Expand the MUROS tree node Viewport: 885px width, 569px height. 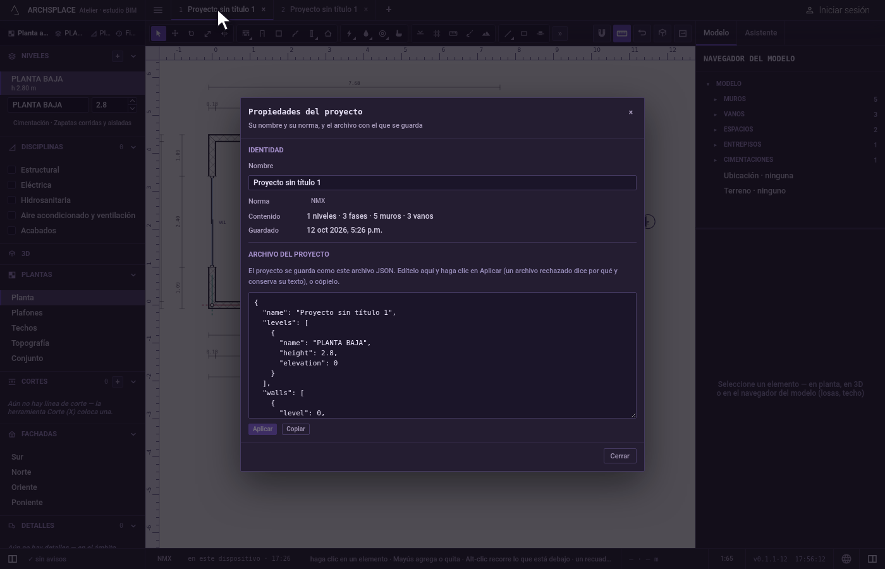tap(716, 99)
